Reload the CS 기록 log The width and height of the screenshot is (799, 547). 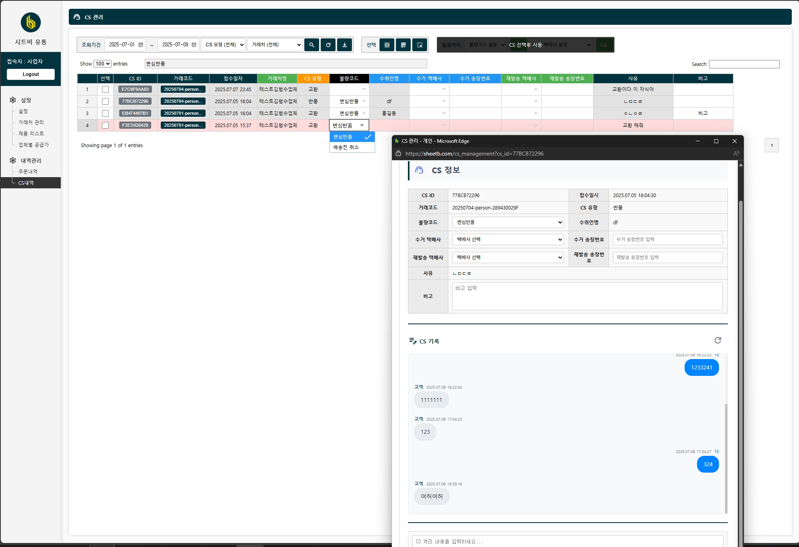click(718, 340)
